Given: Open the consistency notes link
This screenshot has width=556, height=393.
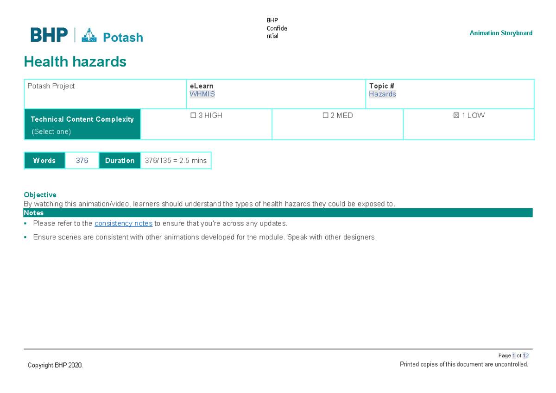Looking at the screenshot, I should click(x=123, y=224).
